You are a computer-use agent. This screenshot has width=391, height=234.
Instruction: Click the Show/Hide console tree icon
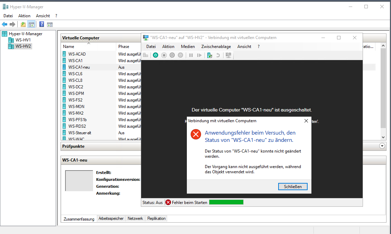click(31, 25)
